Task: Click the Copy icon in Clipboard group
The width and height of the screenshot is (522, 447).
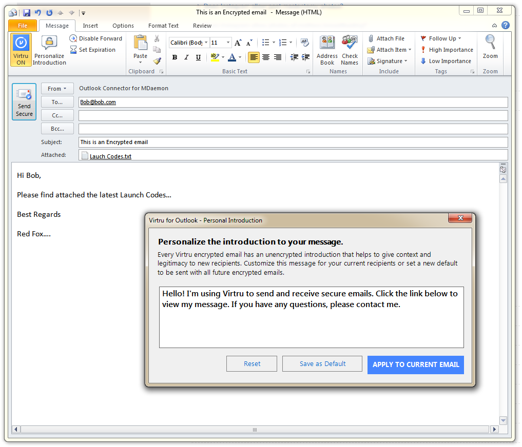Action: [x=157, y=50]
